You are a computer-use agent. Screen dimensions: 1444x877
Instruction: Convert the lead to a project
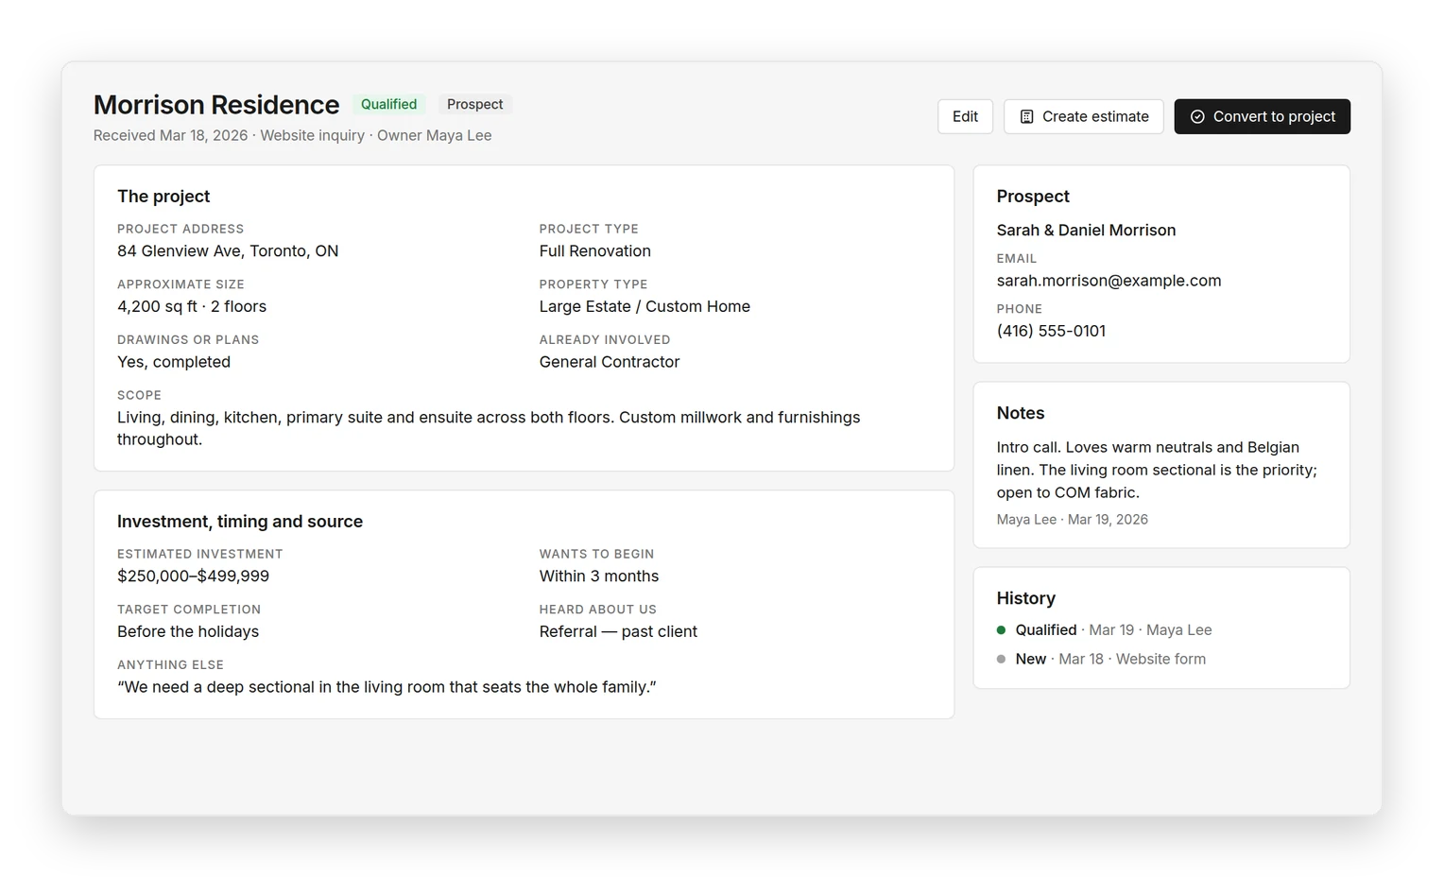coord(1263,116)
